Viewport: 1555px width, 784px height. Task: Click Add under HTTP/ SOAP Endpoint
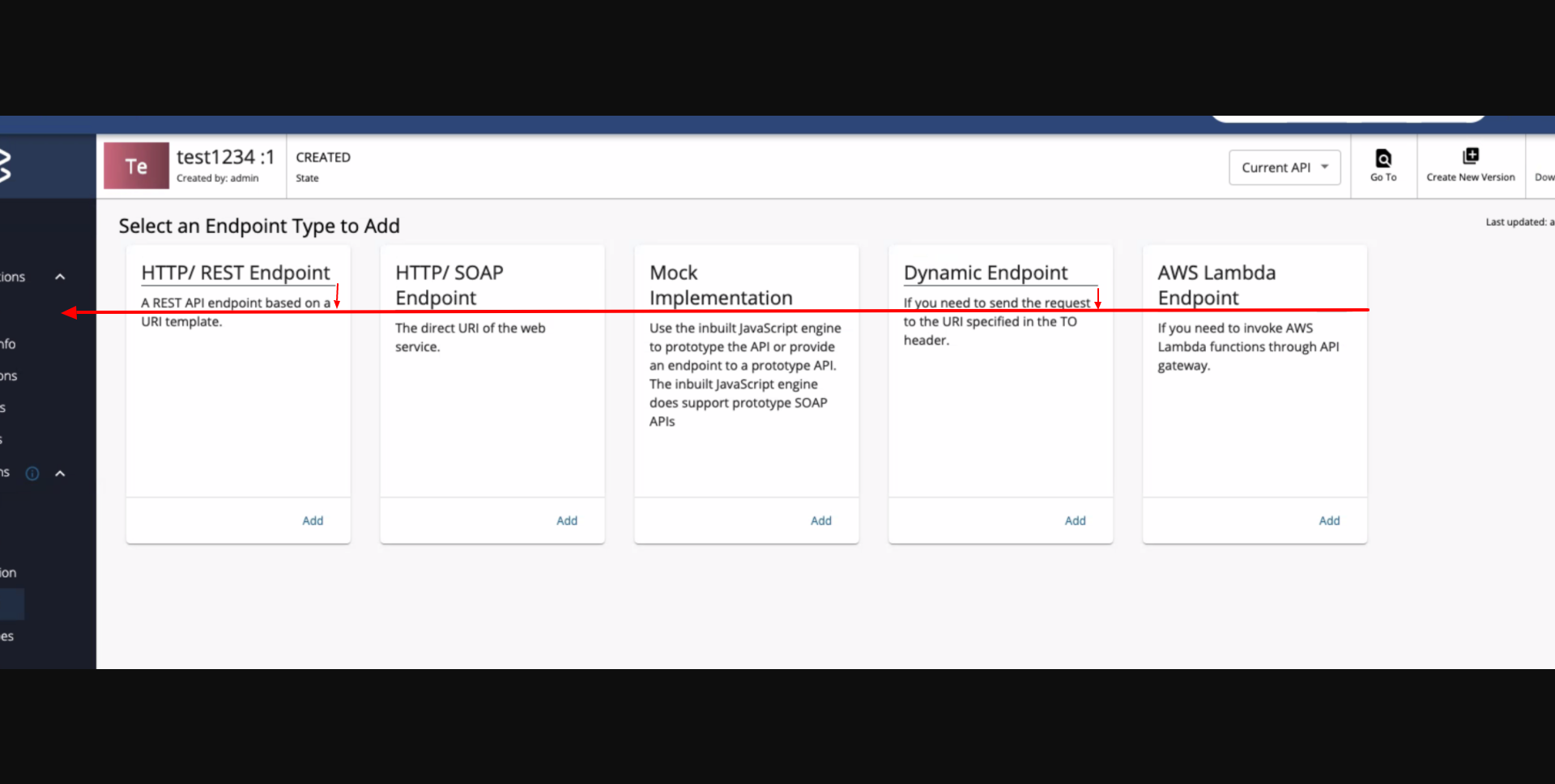coord(567,520)
